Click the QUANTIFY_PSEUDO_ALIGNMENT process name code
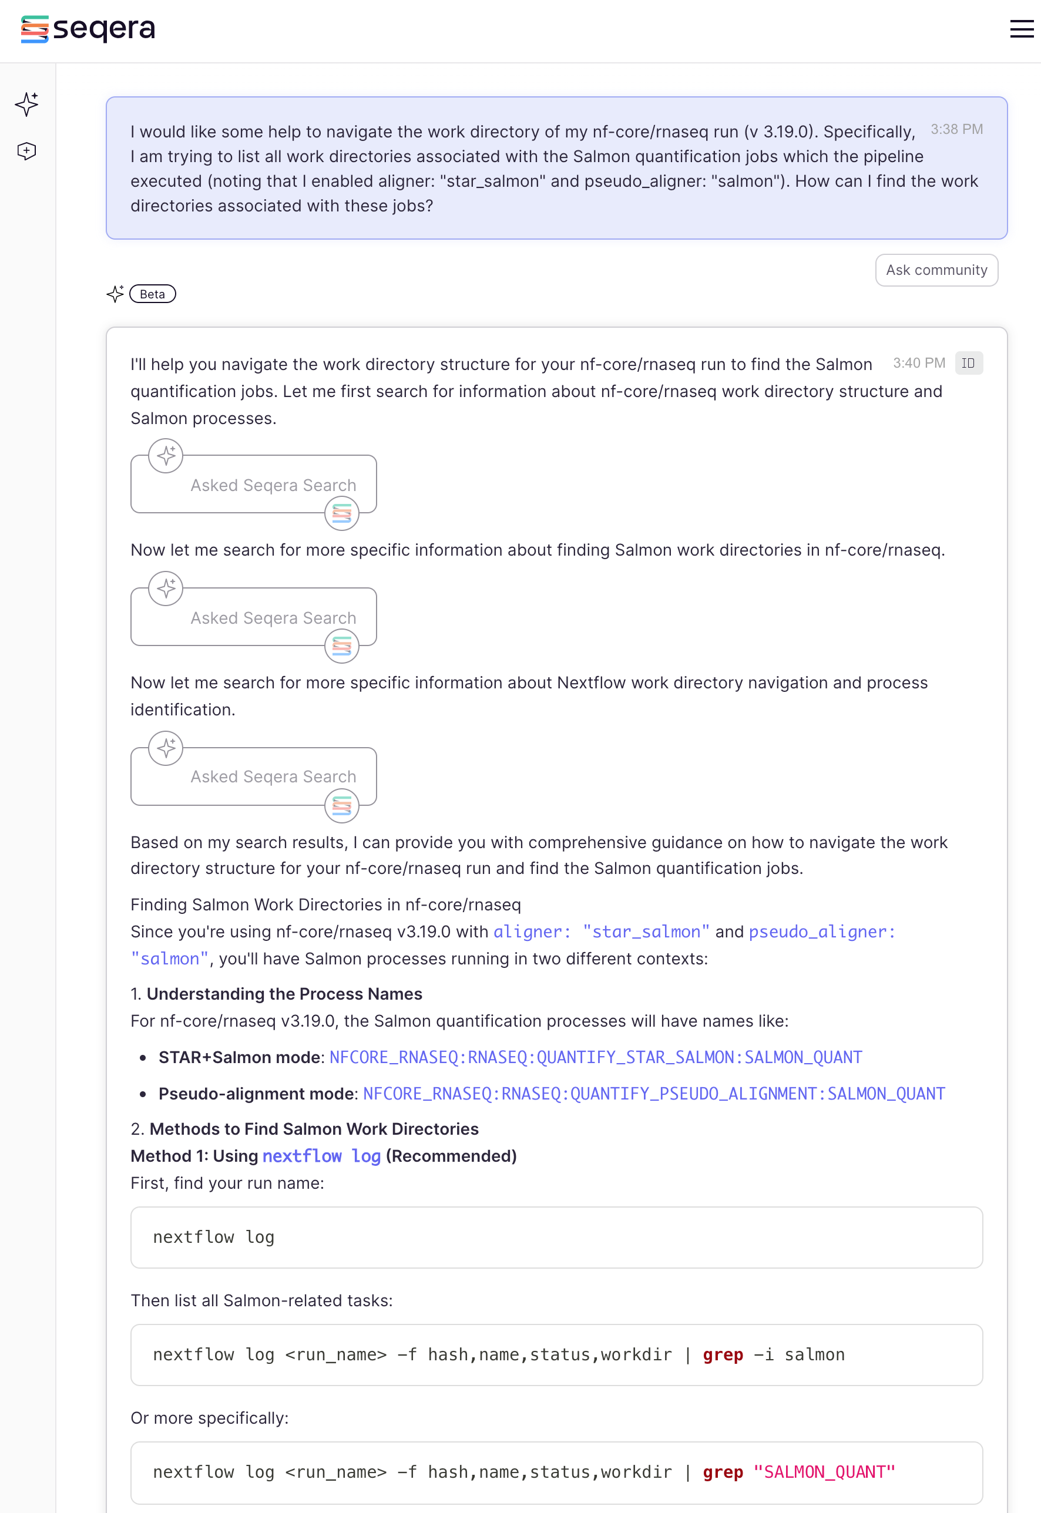Image resolution: width=1041 pixels, height=1513 pixels. [653, 1094]
